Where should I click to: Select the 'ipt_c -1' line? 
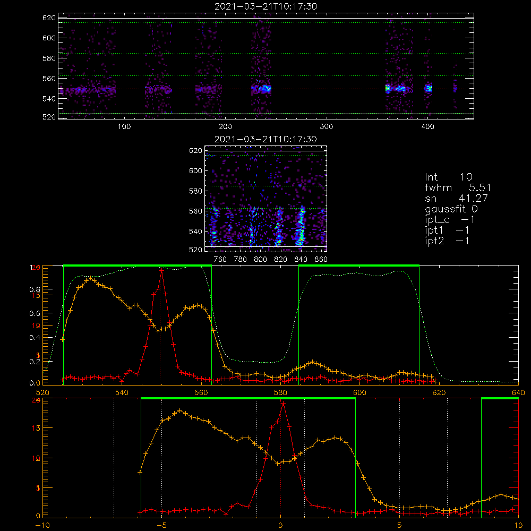tap(450, 220)
